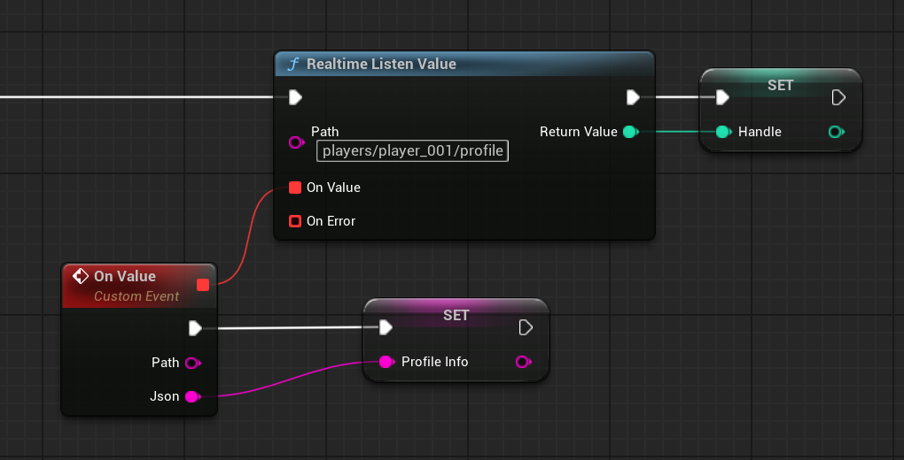Click Profile Info SET node output execution pin
Viewport: 904px width, 460px height.
[x=526, y=328]
